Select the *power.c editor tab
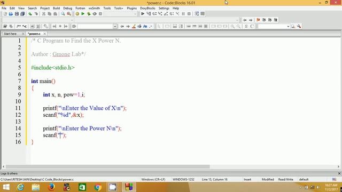 pyautogui.click(x=34, y=34)
